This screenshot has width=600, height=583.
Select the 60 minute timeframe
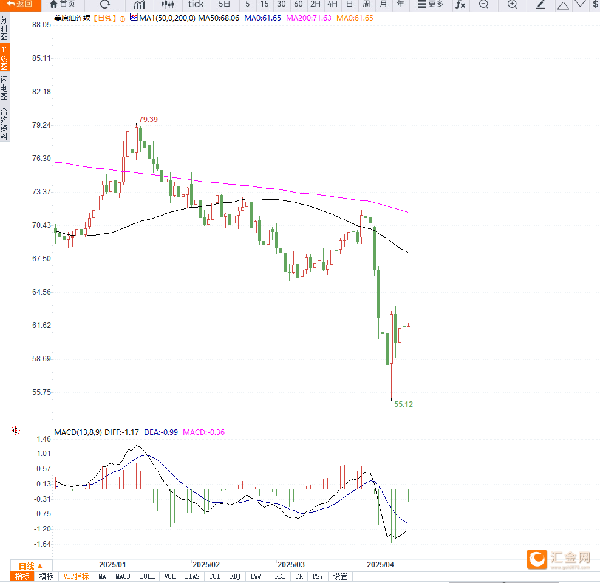click(298, 4)
